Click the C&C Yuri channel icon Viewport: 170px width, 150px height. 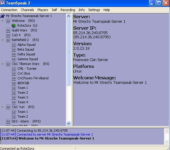[x=8, y=107]
